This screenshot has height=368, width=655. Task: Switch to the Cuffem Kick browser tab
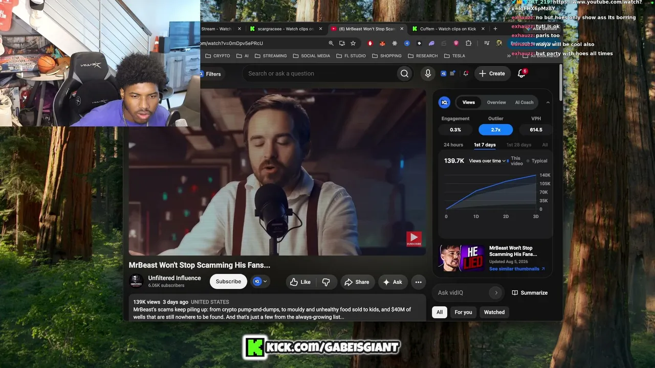coord(448,29)
